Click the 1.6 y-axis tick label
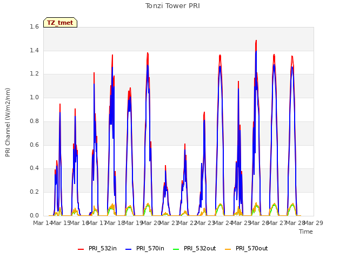The width and height of the screenshot is (346, 259). 34,27
